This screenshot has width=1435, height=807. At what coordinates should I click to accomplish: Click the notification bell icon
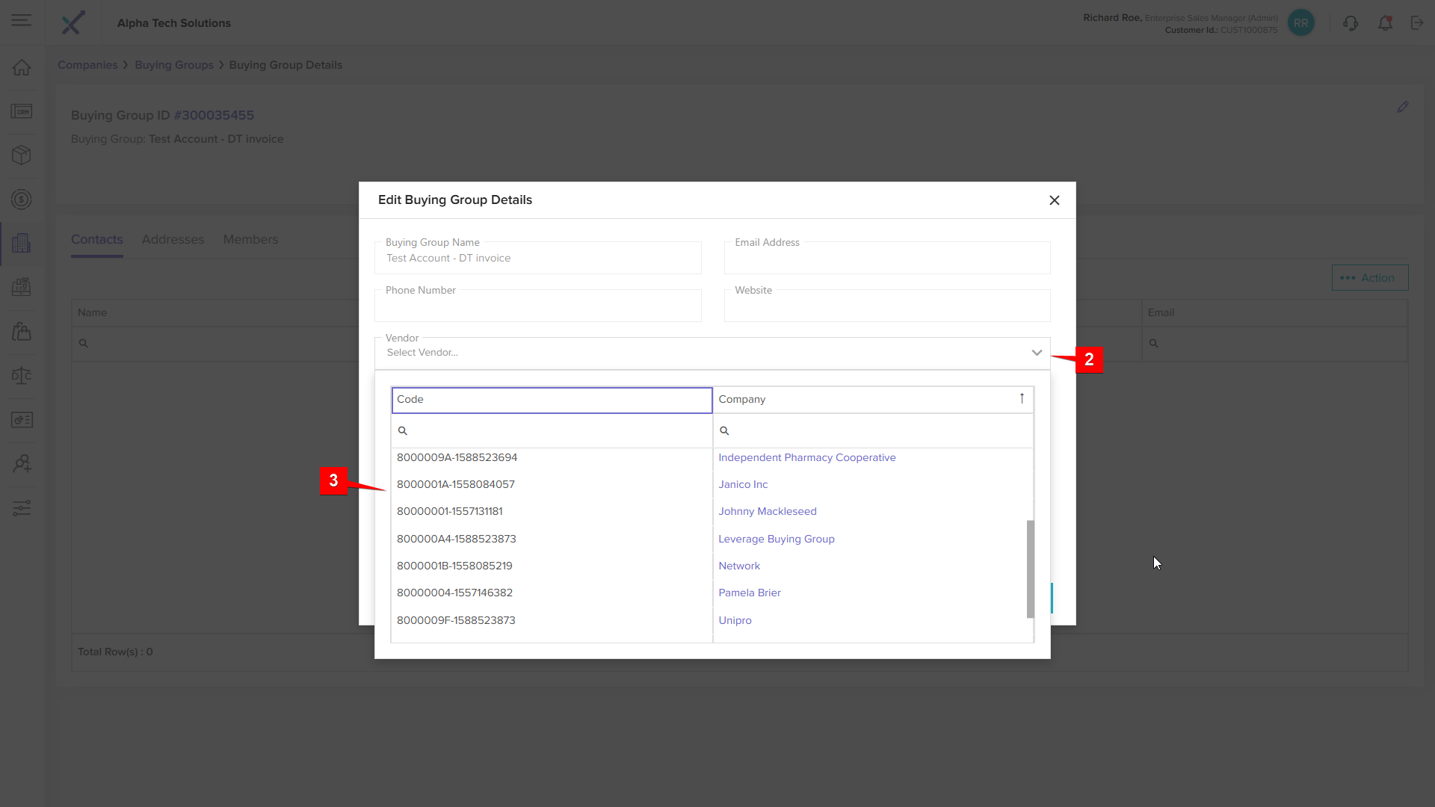point(1385,23)
